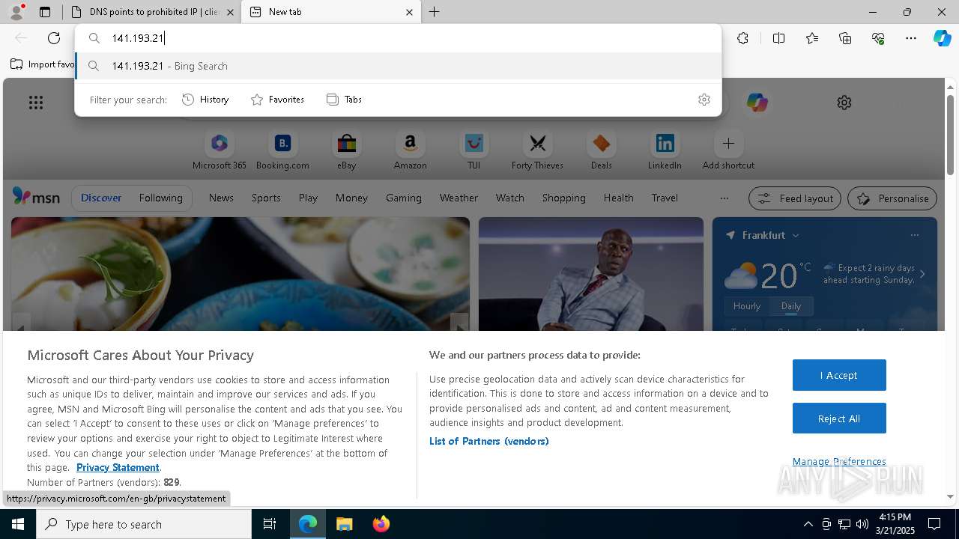
Task: Open the Extensions puzzle icon
Action: click(x=742, y=38)
